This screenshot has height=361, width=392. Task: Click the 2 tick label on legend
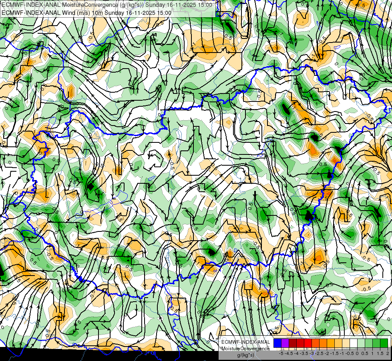tap(388, 353)
